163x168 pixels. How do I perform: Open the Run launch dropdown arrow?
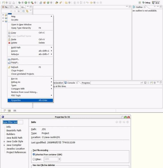29,2
